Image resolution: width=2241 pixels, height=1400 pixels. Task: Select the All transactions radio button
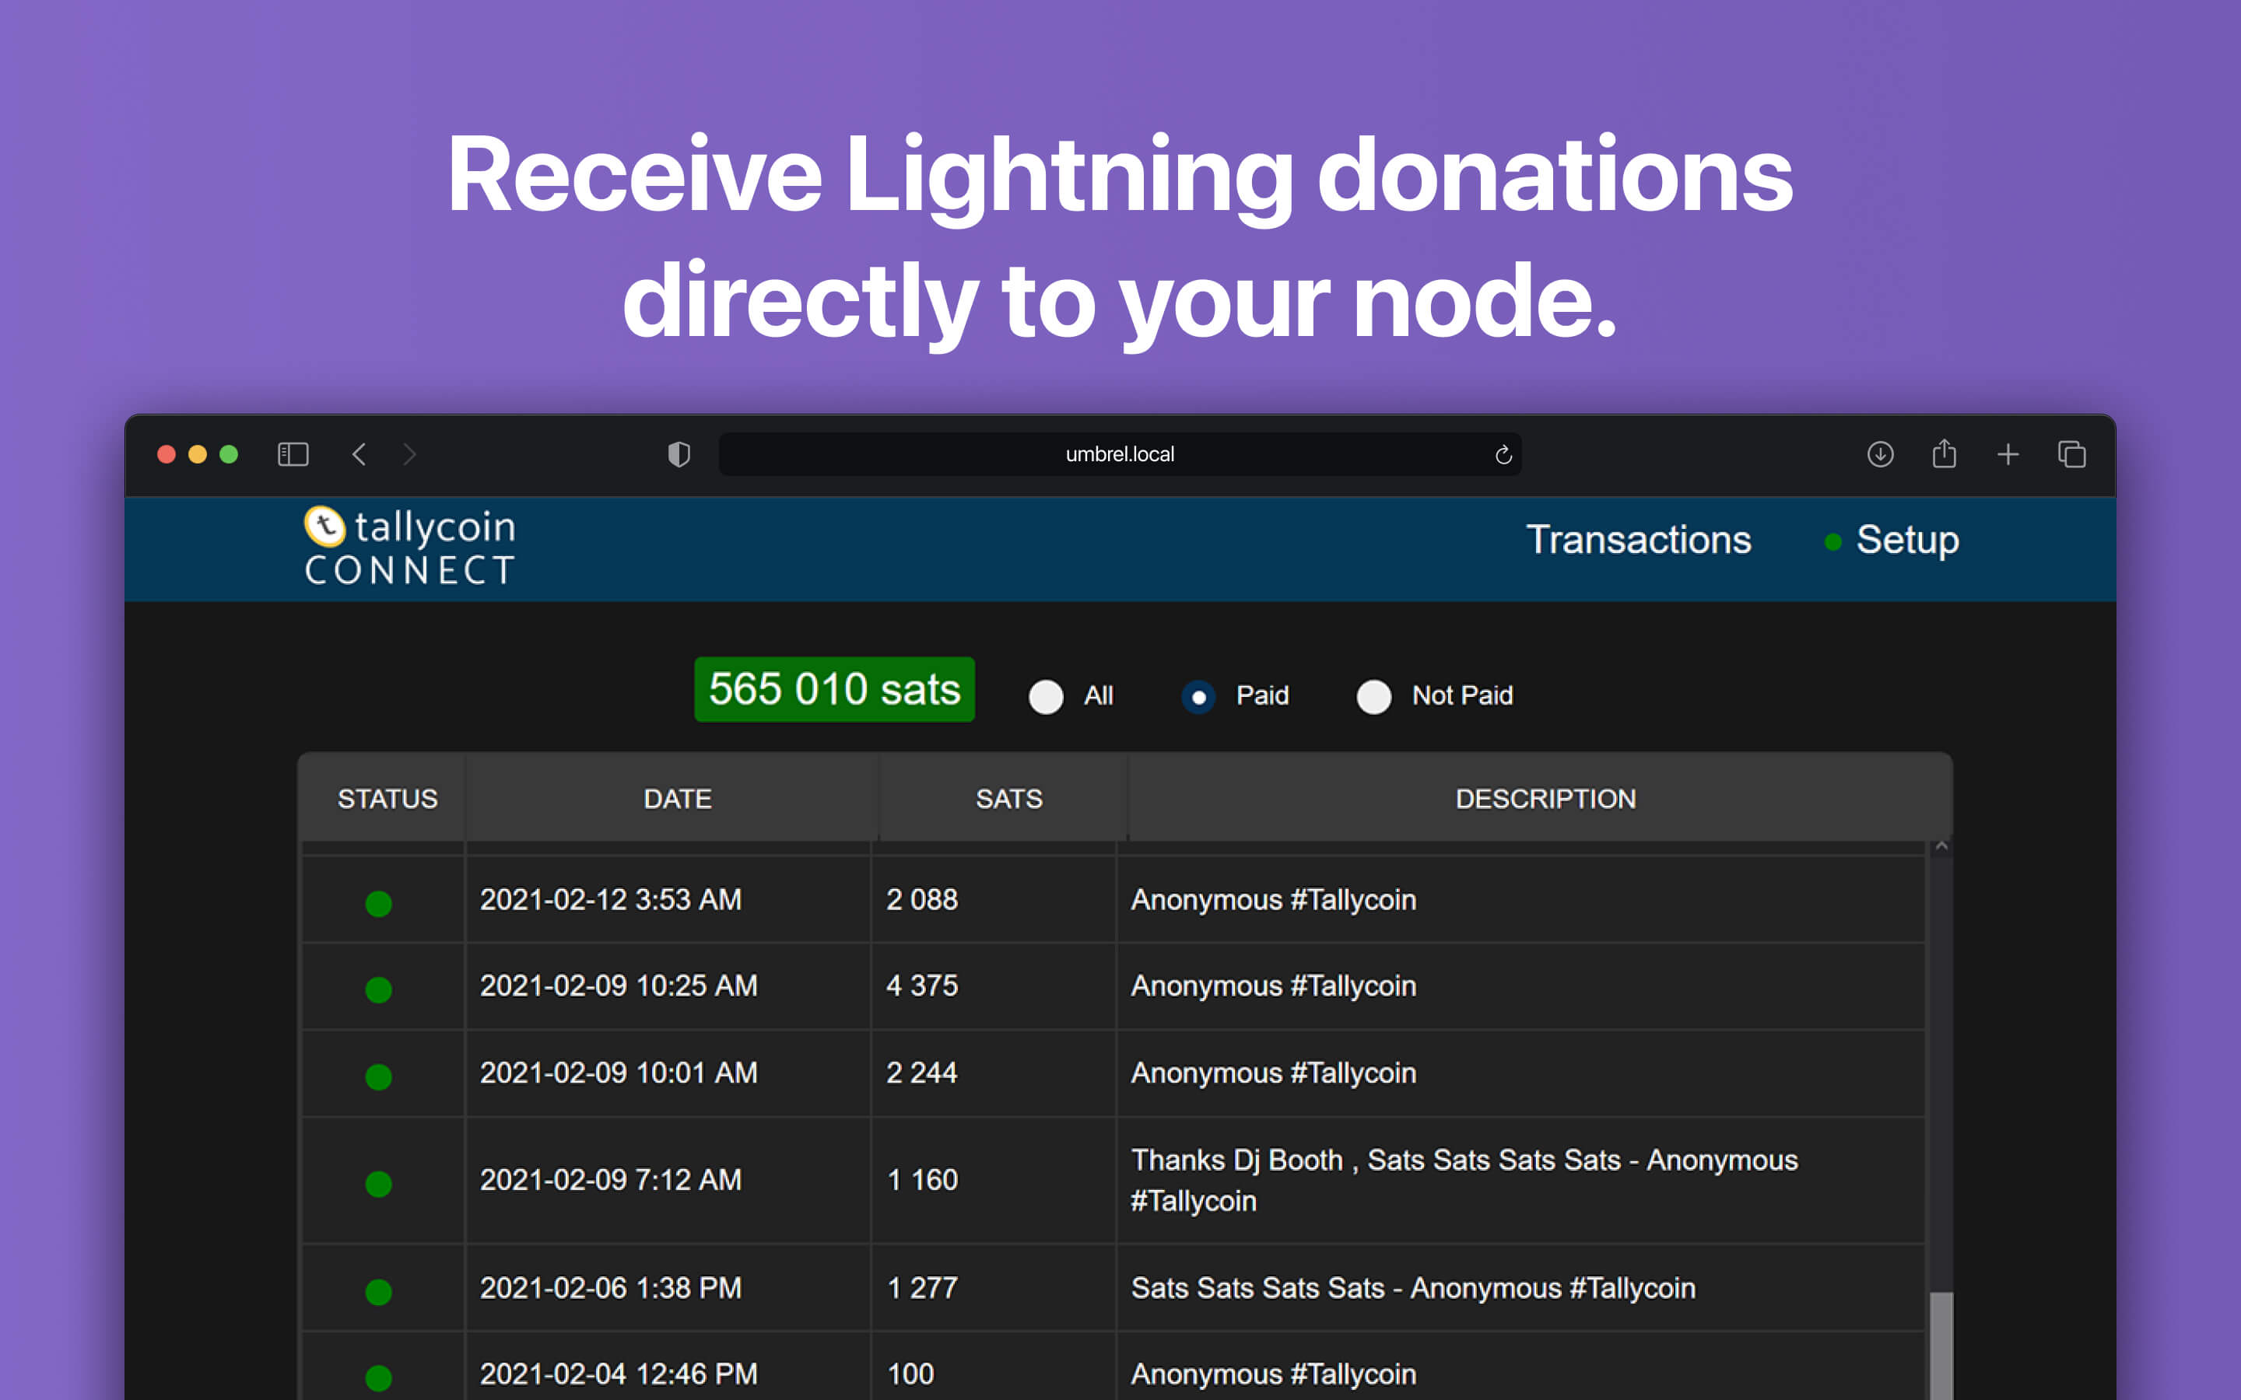tap(1046, 696)
